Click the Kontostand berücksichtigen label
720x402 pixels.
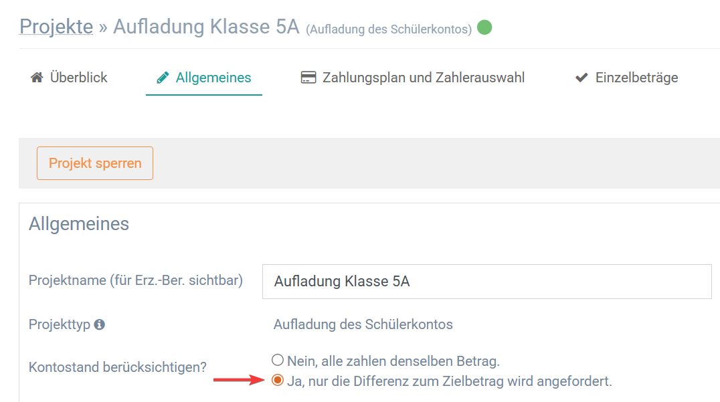pyautogui.click(x=118, y=367)
